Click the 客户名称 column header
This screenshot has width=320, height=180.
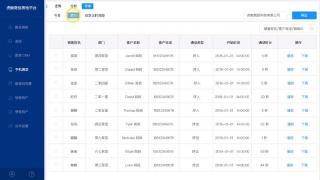pos(133,42)
